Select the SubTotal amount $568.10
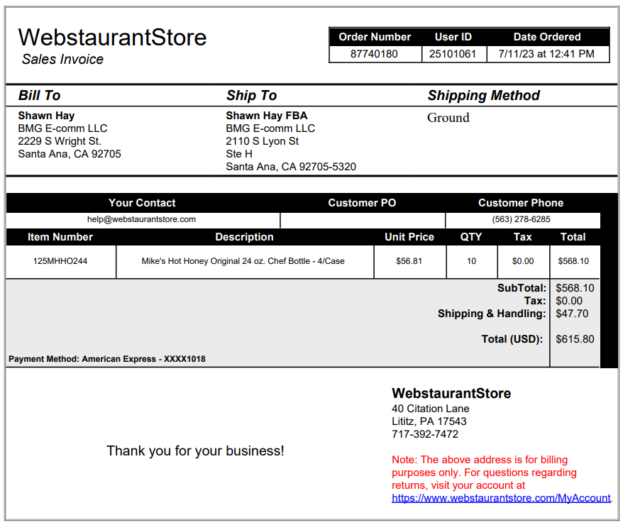Image resolution: width=623 pixels, height=525 pixels. click(575, 288)
